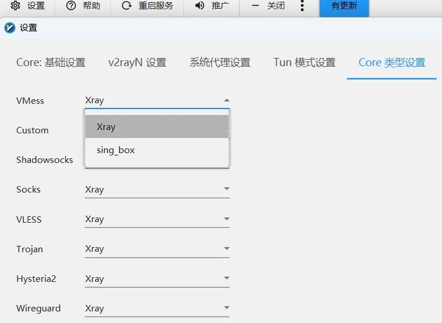Click the close dash icon in the toolbar
Screen dimensions: 442x323
255,5
